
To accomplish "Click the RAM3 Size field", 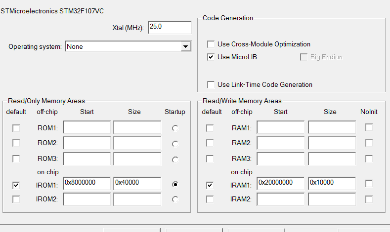I will (x=332, y=158).
